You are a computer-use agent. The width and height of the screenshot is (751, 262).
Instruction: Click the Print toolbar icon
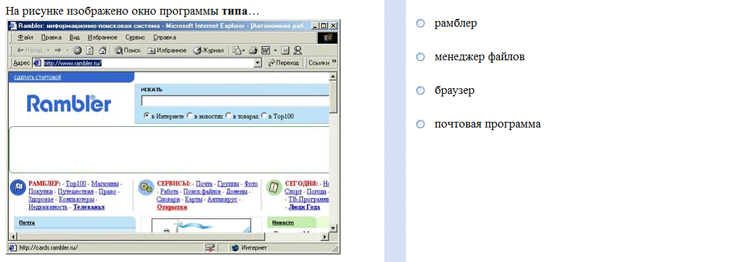254,49
